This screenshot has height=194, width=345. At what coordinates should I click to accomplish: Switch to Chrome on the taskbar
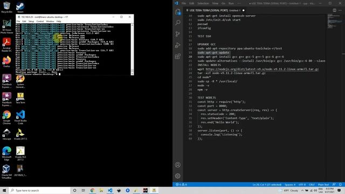coord(92,190)
